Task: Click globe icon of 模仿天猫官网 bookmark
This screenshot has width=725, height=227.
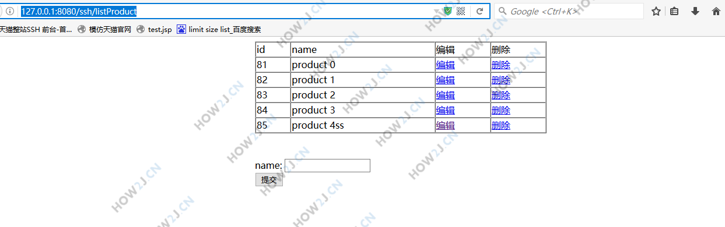Action: click(82, 29)
